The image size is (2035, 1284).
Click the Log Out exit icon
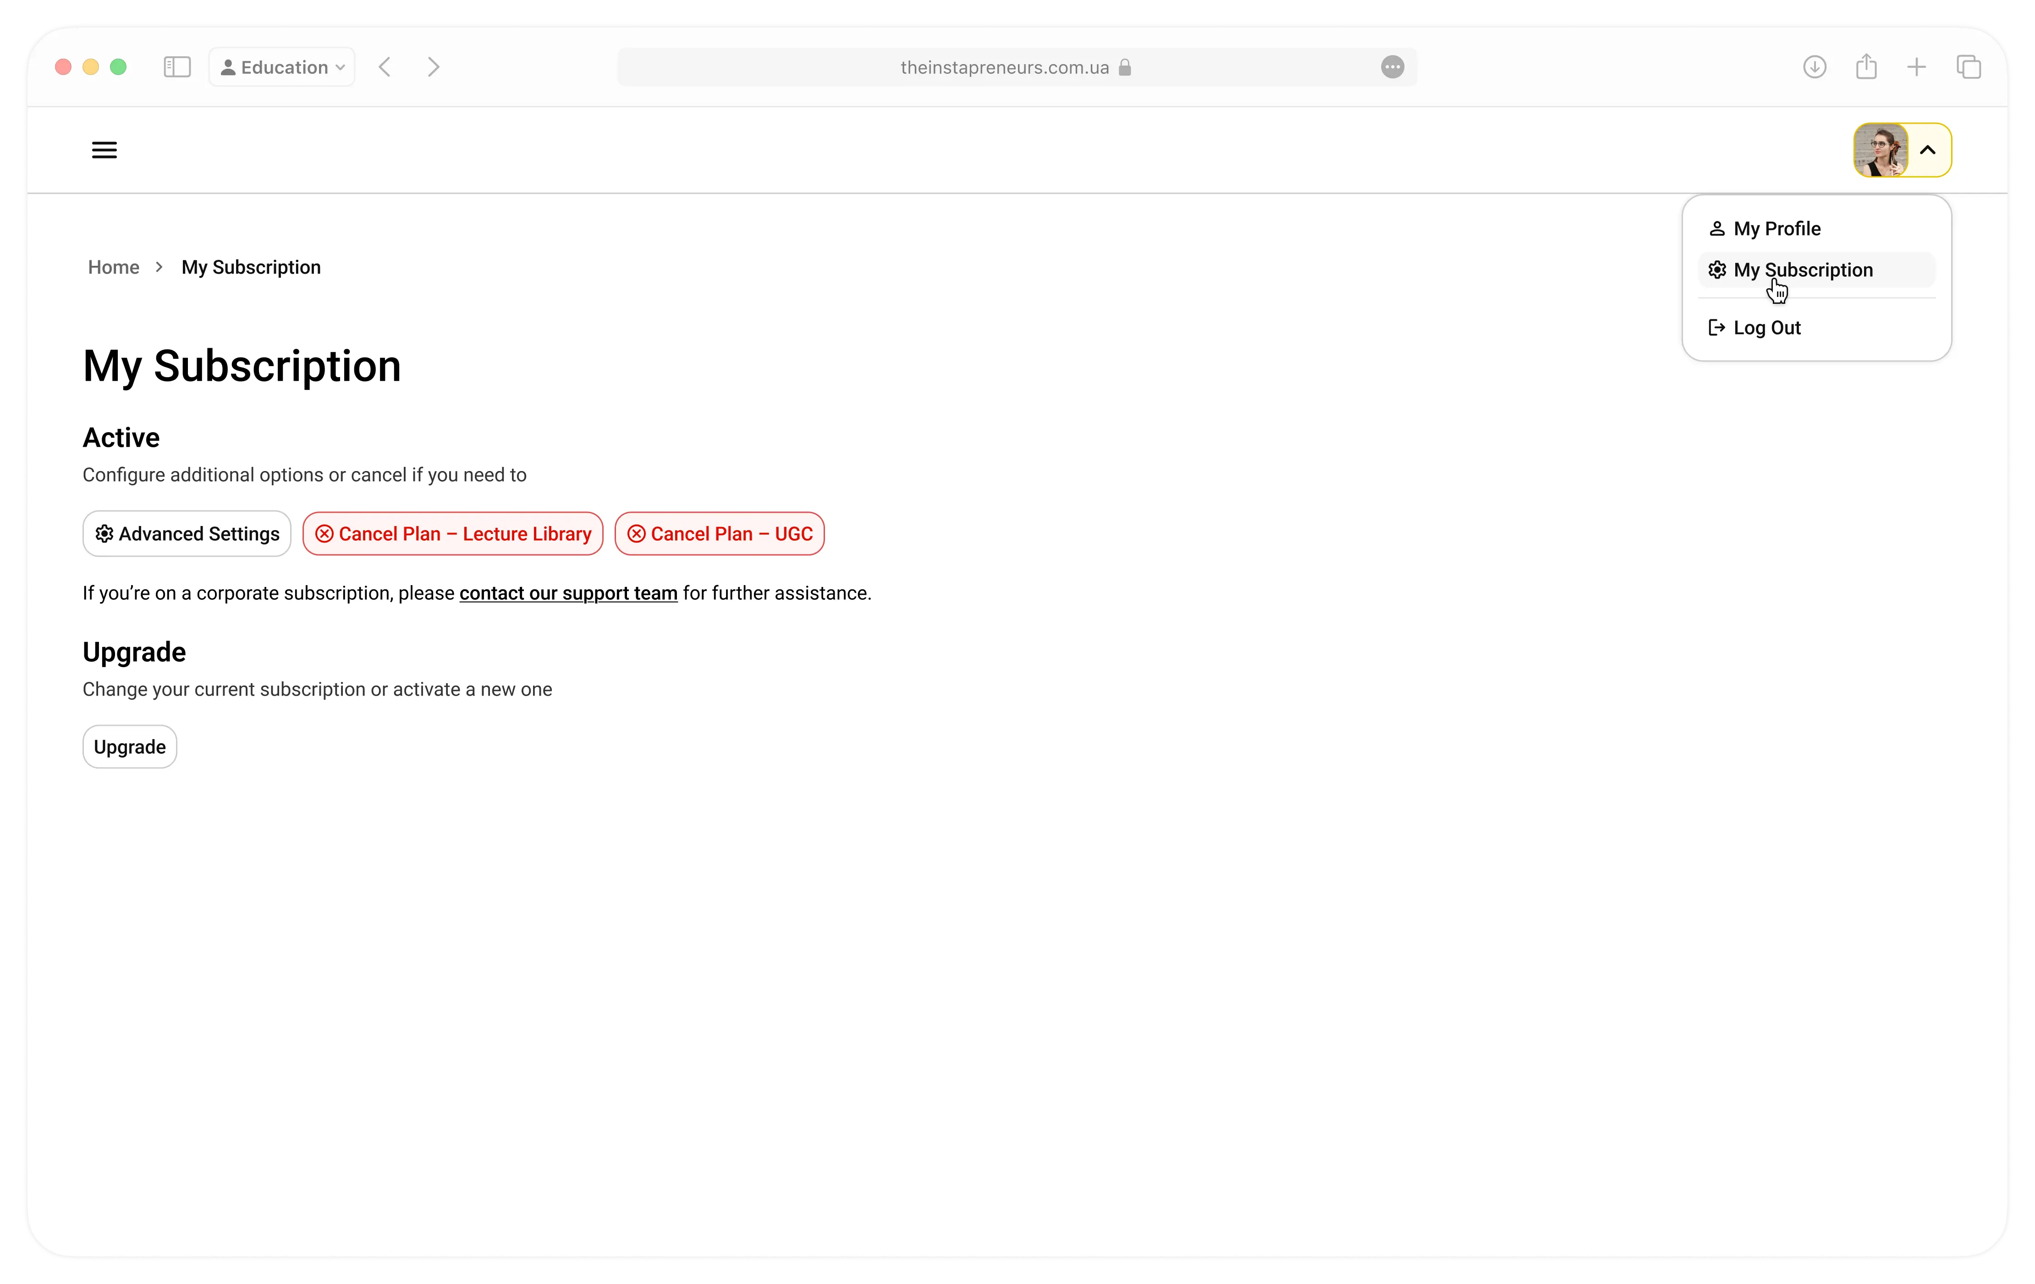click(x=1716, y=328)
